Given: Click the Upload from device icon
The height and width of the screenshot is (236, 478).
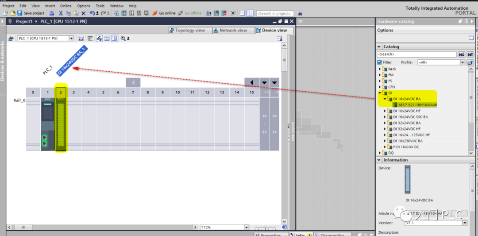Looking at the screenshot, I should pos(132,13).
